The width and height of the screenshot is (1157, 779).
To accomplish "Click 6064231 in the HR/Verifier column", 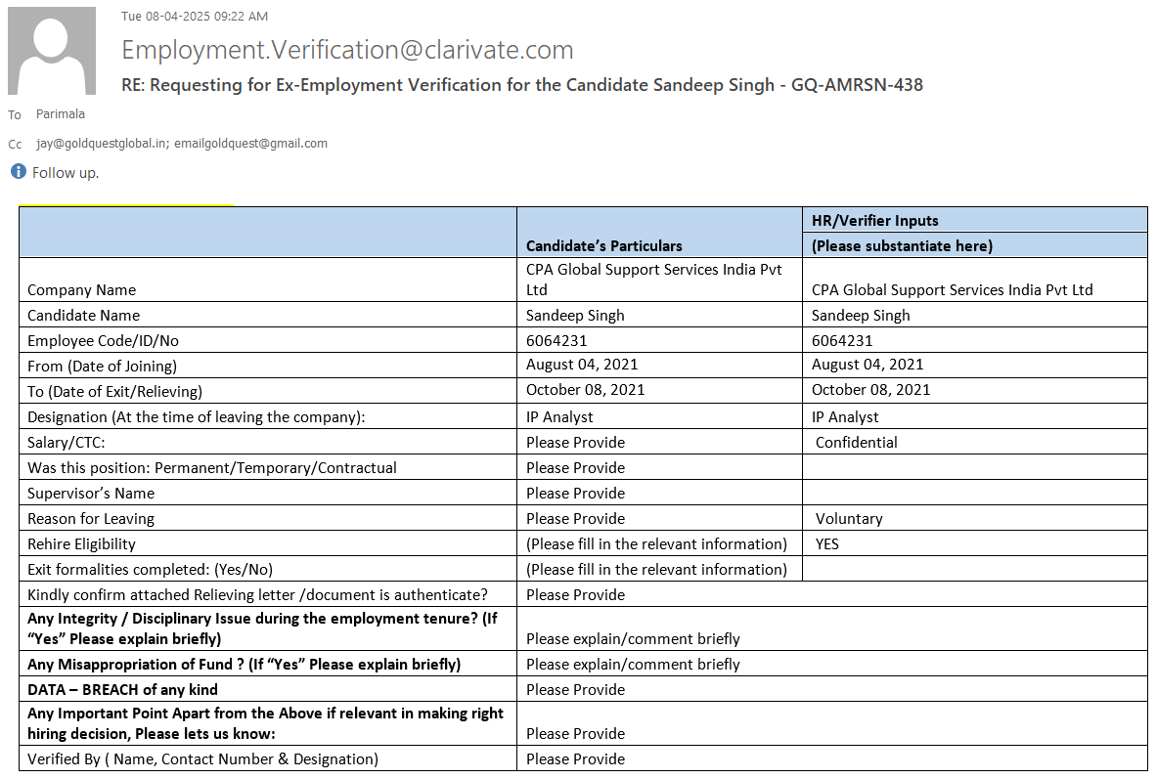I will tap(842, 341).
